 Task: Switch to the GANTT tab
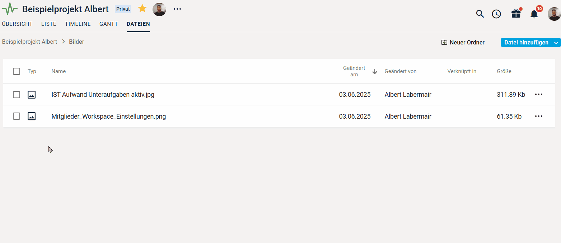[x=109, y=24]
